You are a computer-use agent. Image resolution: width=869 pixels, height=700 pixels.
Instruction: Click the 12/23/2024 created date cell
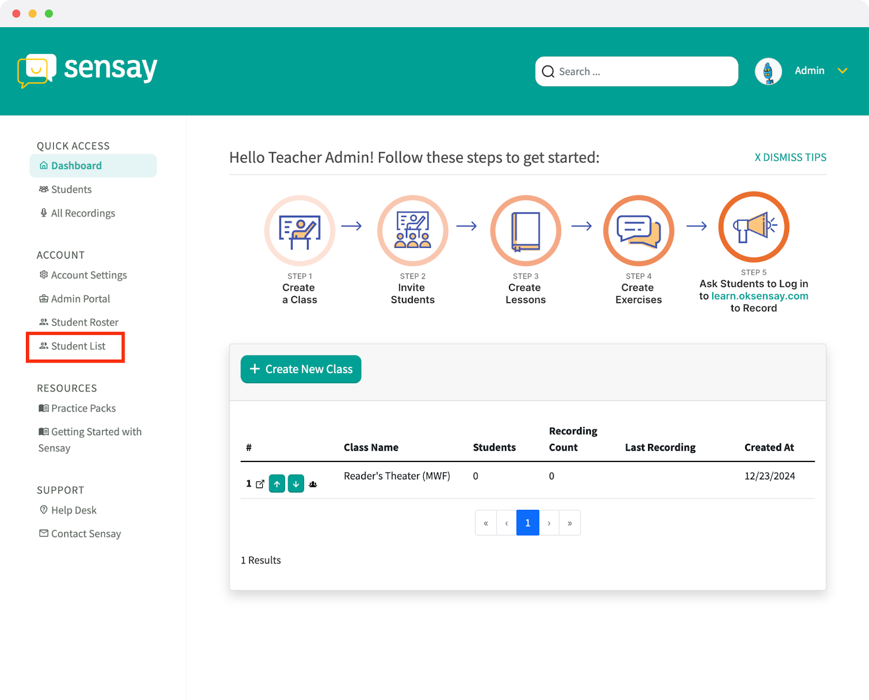click(x=770, y=476)
